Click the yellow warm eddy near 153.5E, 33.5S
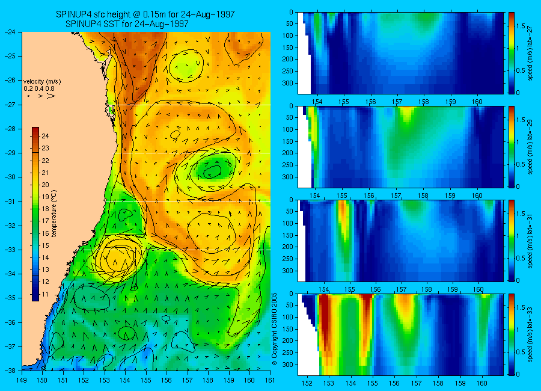 [x=117, y=259]
